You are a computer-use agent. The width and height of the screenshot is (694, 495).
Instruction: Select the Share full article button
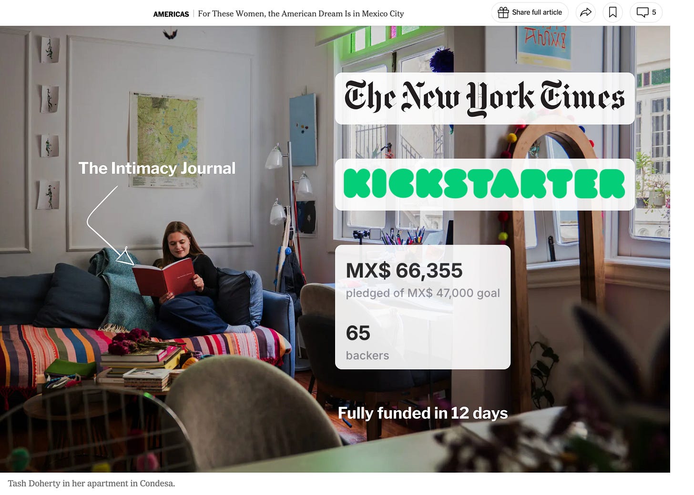(x=530, y=12)
